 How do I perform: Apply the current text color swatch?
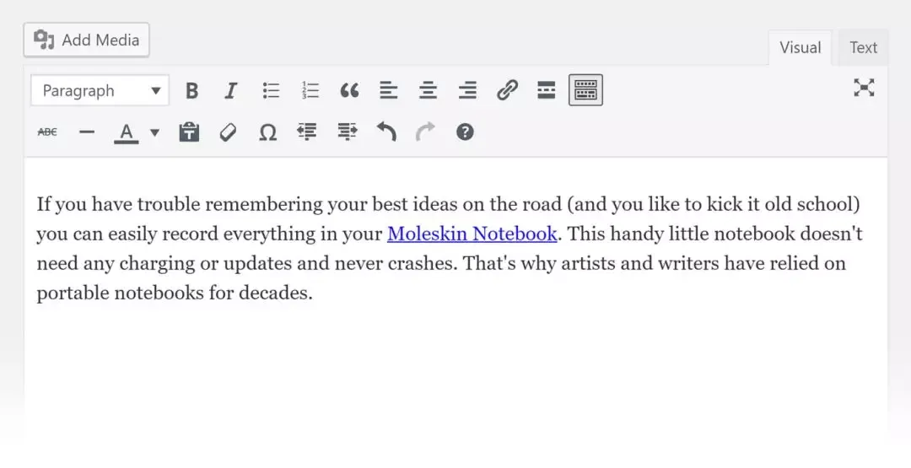[126, 132]
